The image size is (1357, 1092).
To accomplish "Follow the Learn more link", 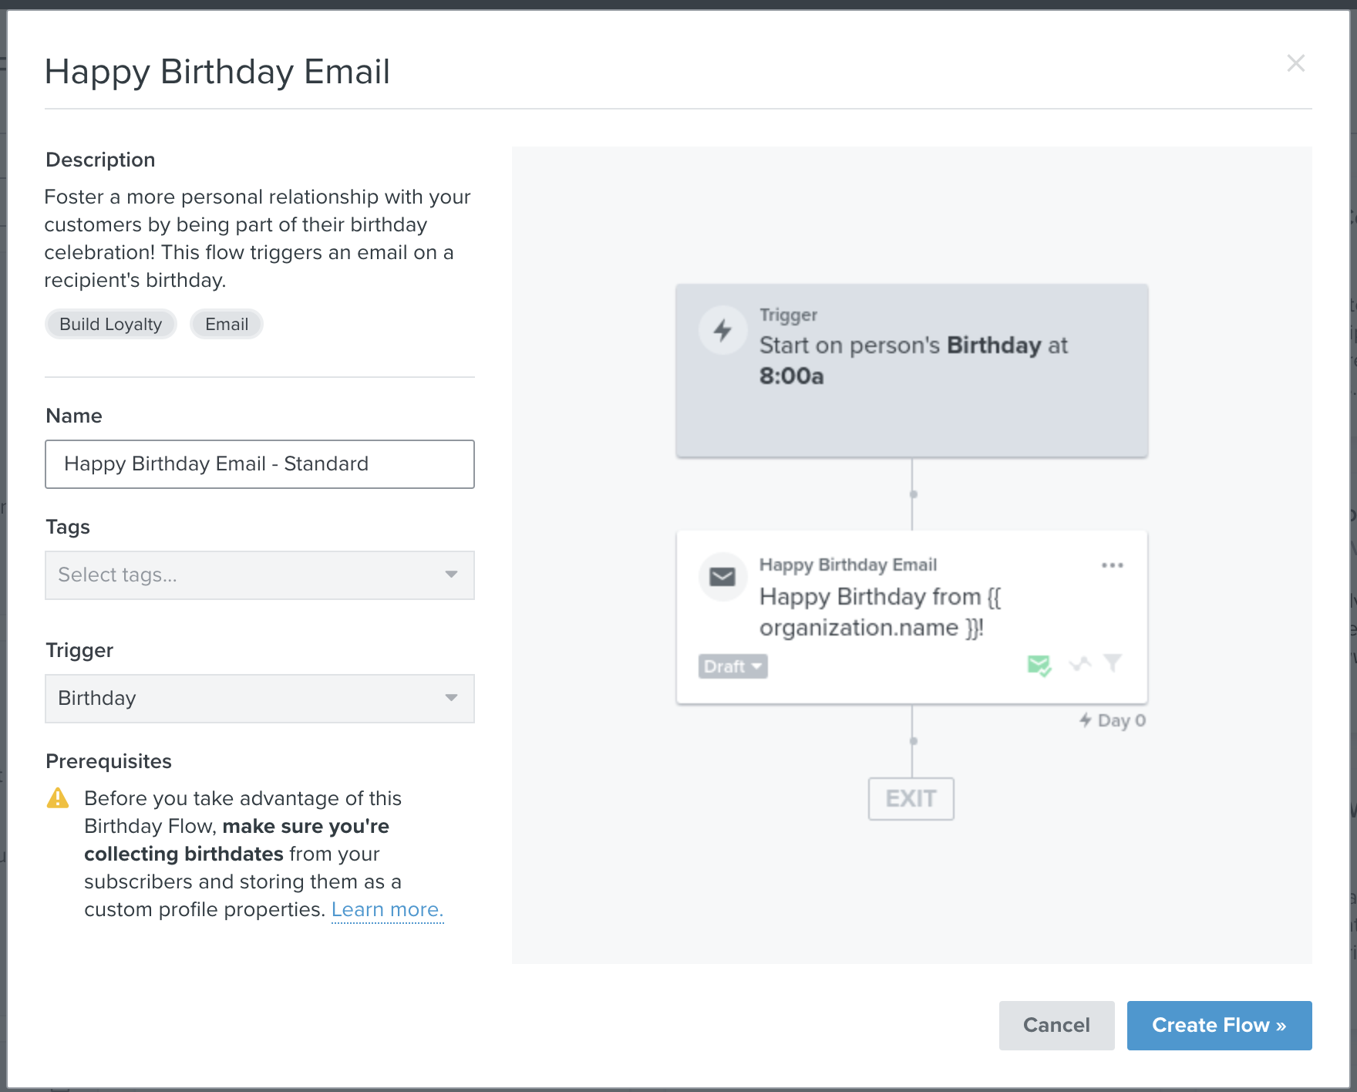I will (387, 910).
